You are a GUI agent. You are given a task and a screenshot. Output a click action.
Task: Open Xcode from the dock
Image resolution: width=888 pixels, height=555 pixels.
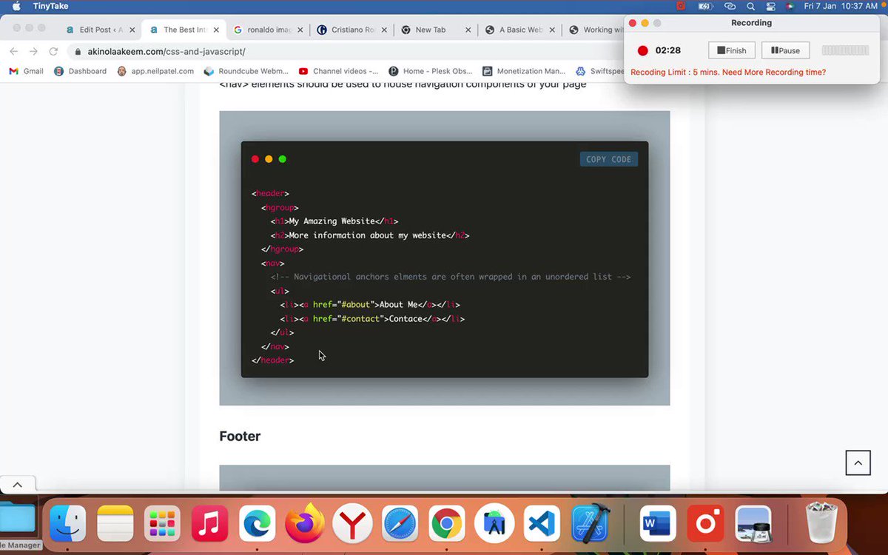point(590,524)
